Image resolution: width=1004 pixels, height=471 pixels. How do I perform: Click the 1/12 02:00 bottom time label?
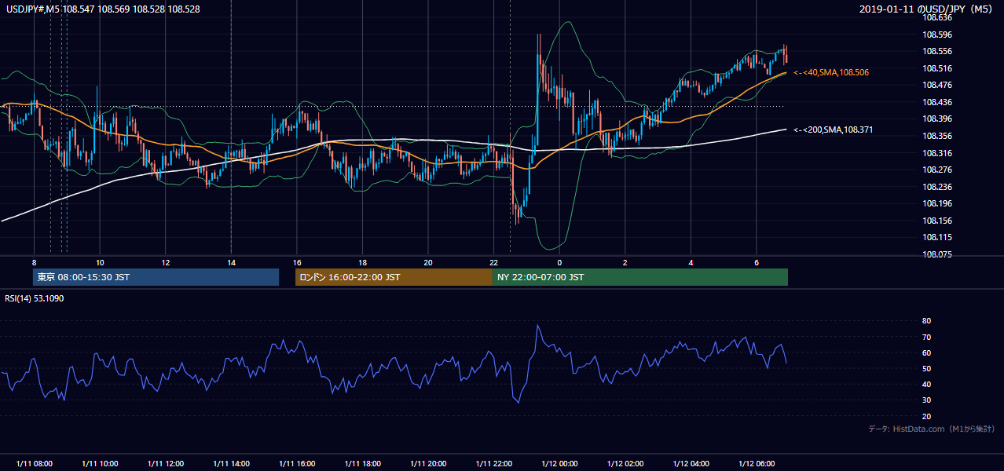tap(625, 464)
